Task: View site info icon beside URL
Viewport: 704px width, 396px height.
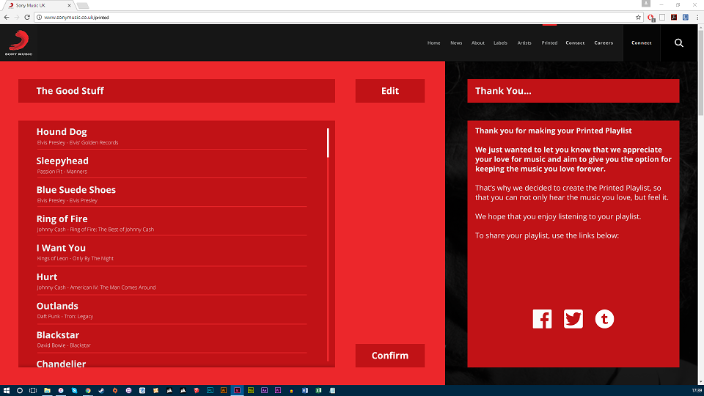Action: (39, 18)
